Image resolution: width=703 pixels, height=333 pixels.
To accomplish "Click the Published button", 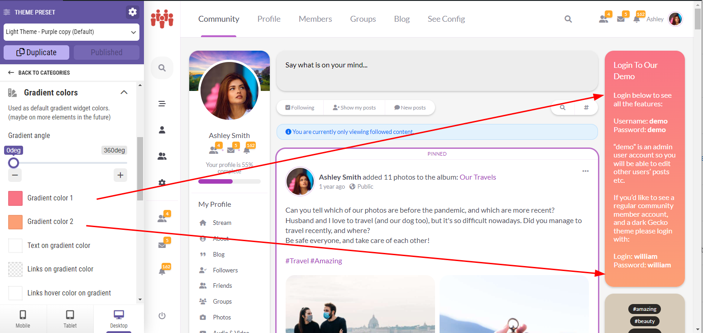I will [106, 52].
